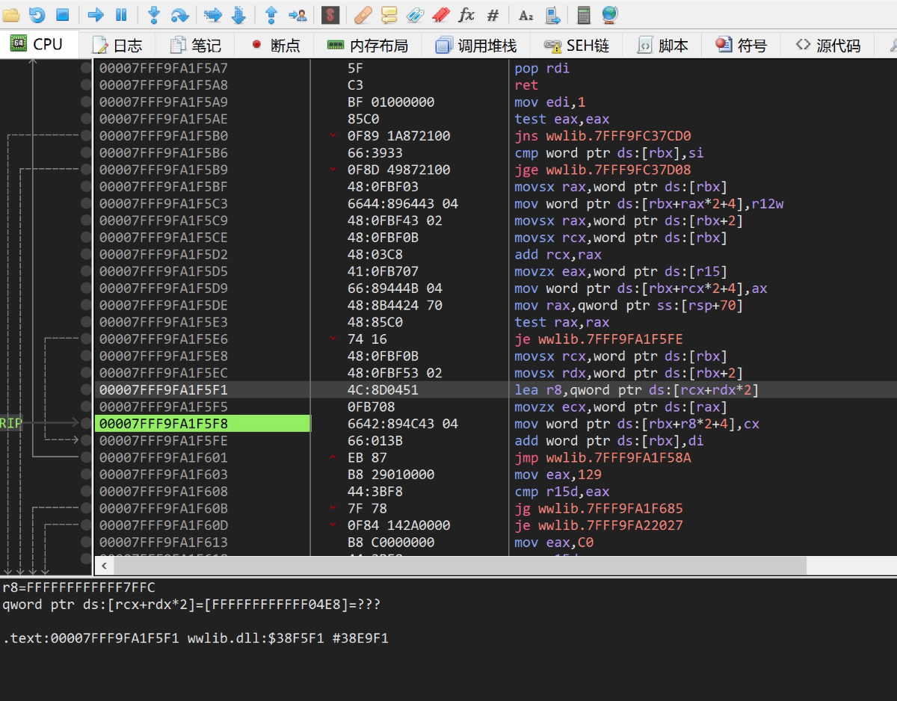Click the 'r8=FFFFFFFFFFFF7FFC' info line
Screen dimensions: 897x701
tap(79, 587)
